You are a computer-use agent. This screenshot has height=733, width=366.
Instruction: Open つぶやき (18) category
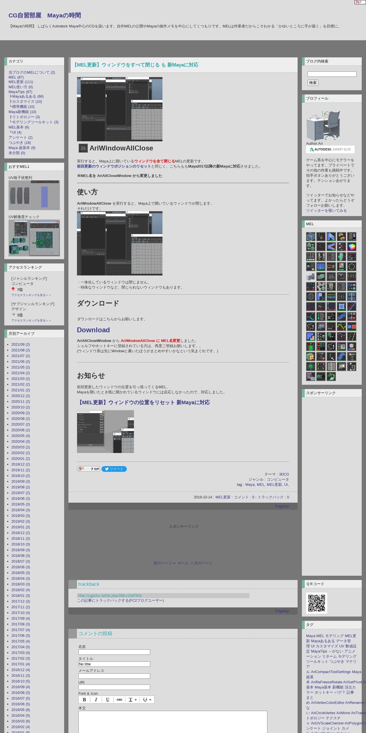20,143
